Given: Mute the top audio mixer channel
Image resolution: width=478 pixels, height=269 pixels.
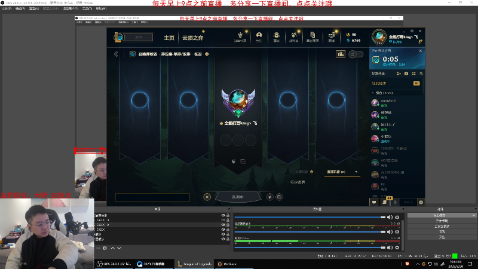Looking at the screenshot, I should 390,217.
